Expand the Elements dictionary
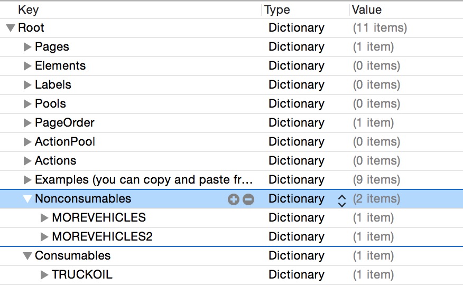The width and height of the screenshot is (463, 287). (x=27, y=66)
